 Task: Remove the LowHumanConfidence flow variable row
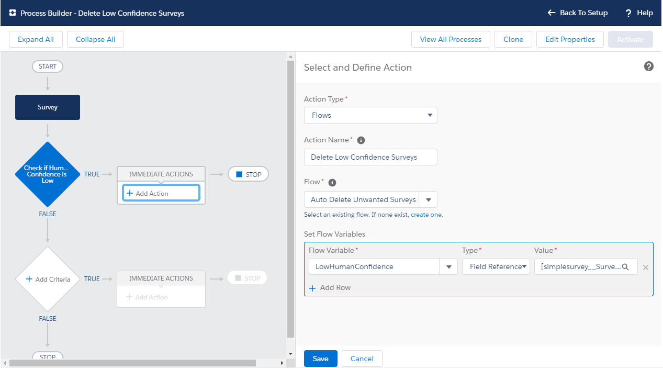(646, 267)
